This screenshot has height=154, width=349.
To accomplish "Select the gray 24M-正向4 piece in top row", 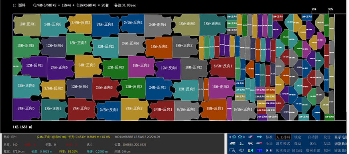I will click(x=158, y=25).
